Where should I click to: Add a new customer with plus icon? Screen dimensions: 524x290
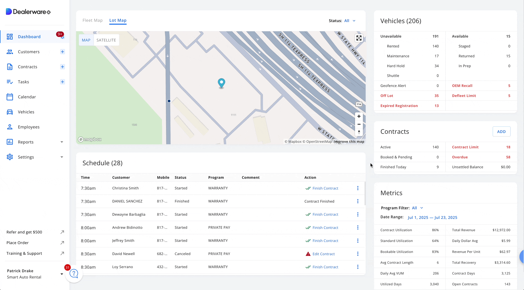[63, 52]
